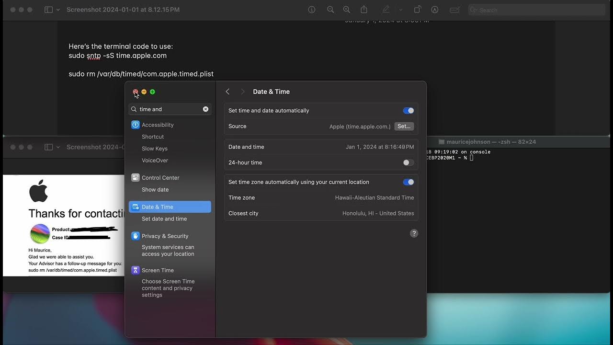Click the System Settings search field
This screenshot has width=613, height=345.
pos(170,109)
